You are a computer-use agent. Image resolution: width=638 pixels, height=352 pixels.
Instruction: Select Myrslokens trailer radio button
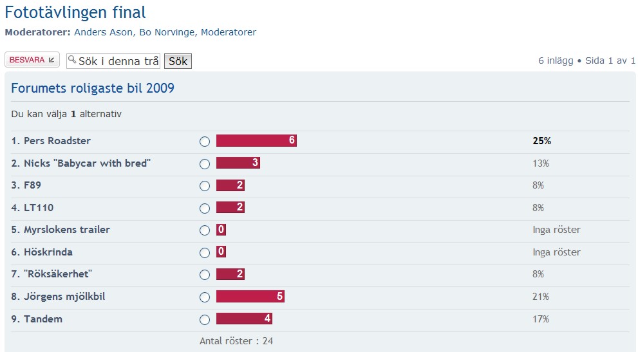(x=205, y=230)
